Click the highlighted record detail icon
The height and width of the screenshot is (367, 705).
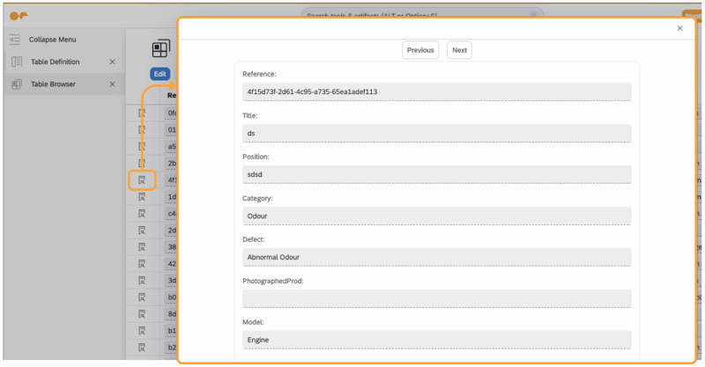[141, 180]
